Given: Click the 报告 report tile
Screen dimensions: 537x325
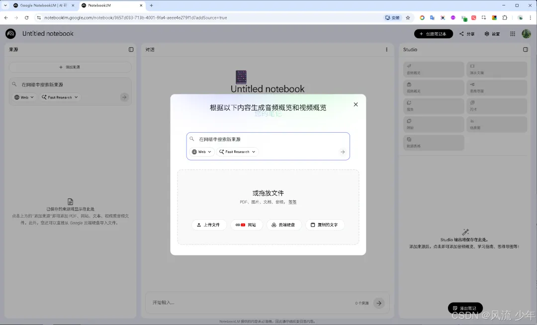Looking at the screenshot, I should 434,106.
